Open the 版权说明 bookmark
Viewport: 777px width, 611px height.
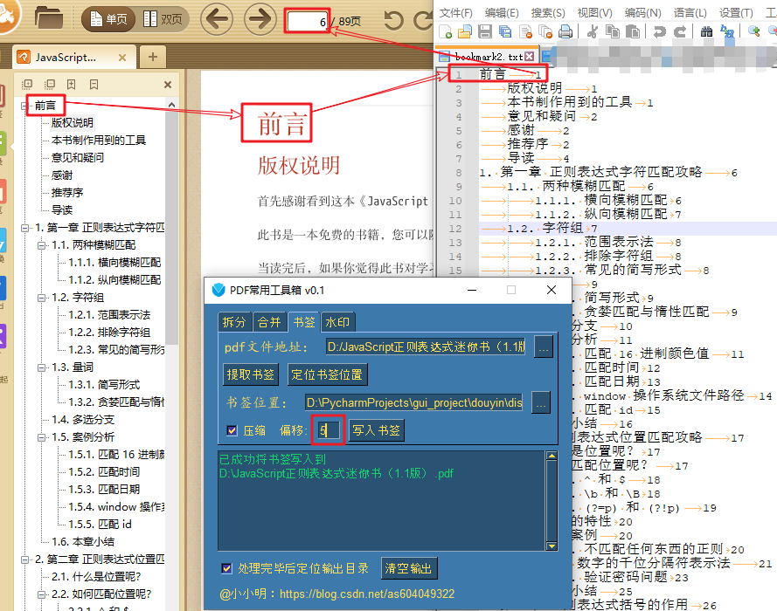point(73,123)
